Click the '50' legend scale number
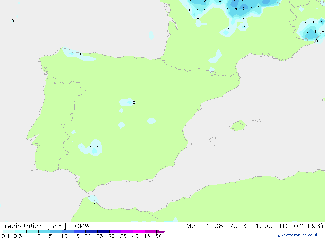 (x=159, y=236)
